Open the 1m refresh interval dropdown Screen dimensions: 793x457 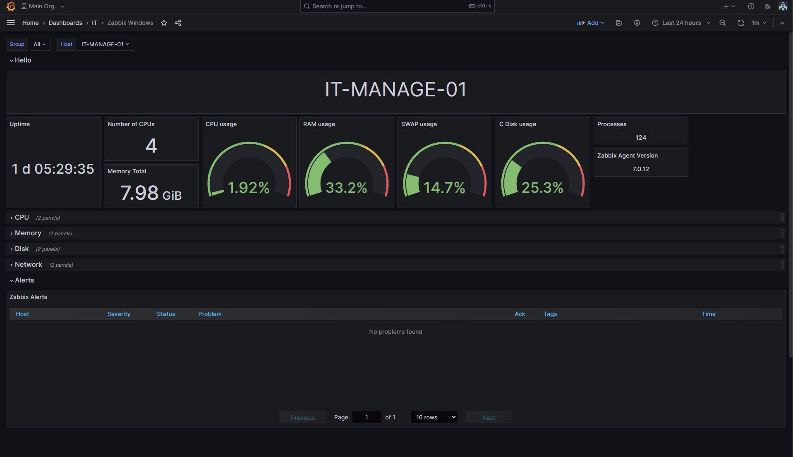(x=759, y=23)
